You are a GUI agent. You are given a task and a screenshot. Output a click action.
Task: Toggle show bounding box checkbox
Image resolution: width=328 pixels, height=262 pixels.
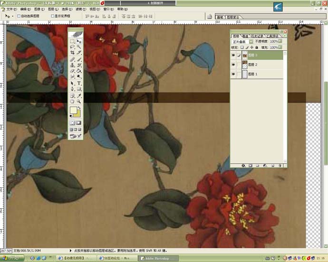click(53, 16)
